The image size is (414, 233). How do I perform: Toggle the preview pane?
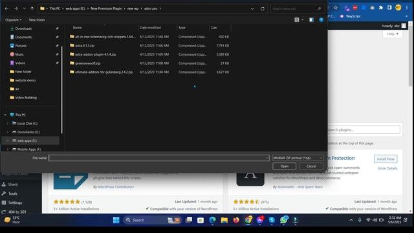point(312,20)
